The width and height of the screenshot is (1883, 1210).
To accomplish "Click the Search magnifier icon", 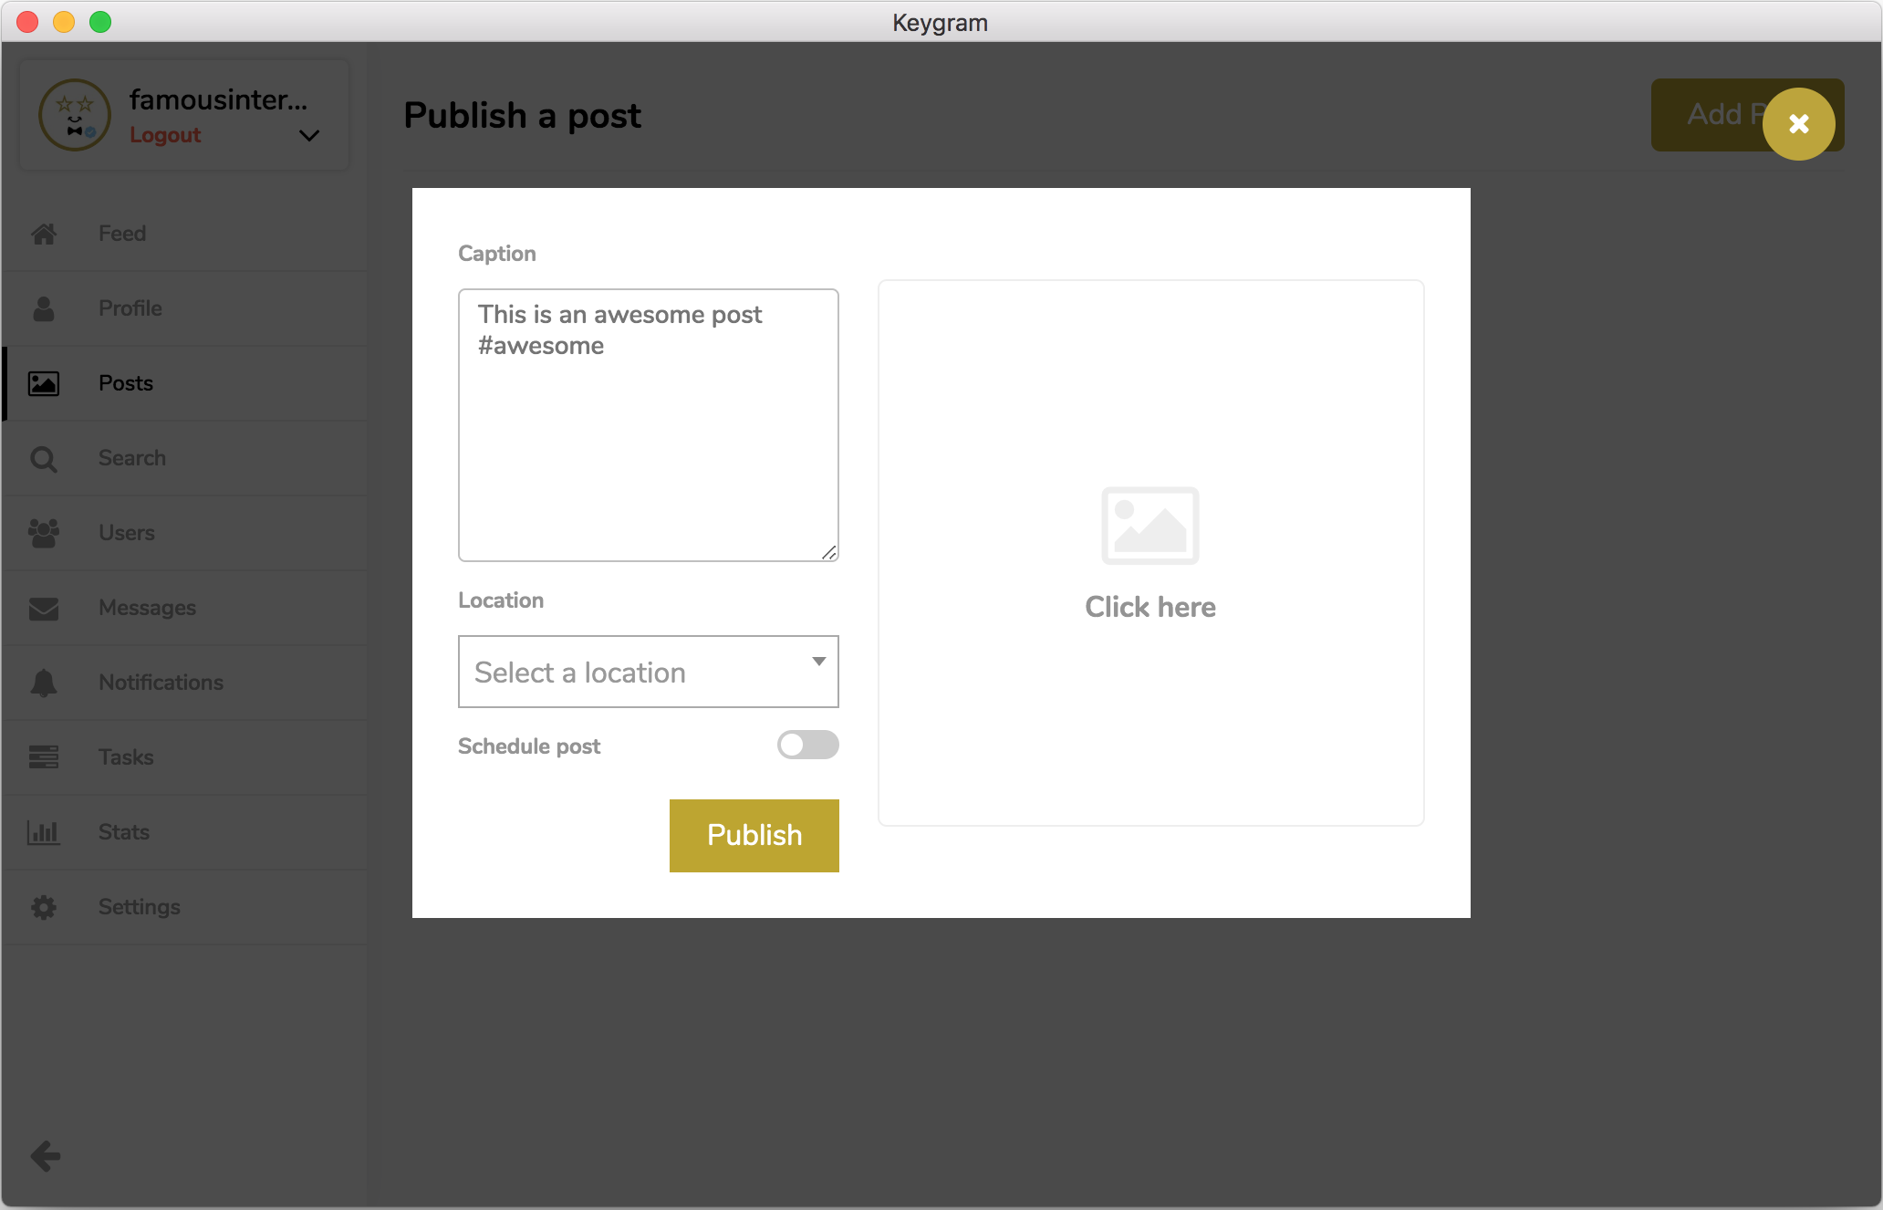I will coord(44,458).
